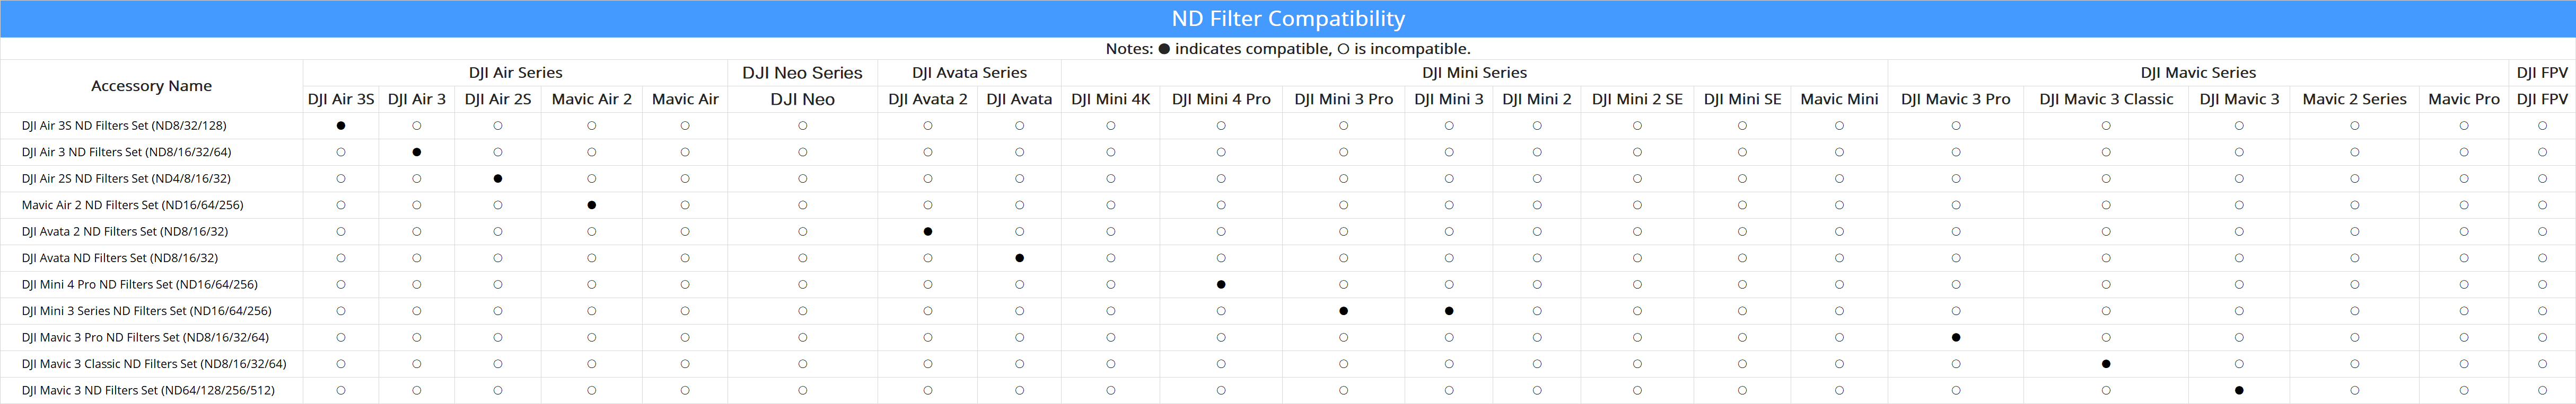2576x404 pixels.
Task: Click the filled dot under DJI Air 2S column
Action: click(498, 178)
